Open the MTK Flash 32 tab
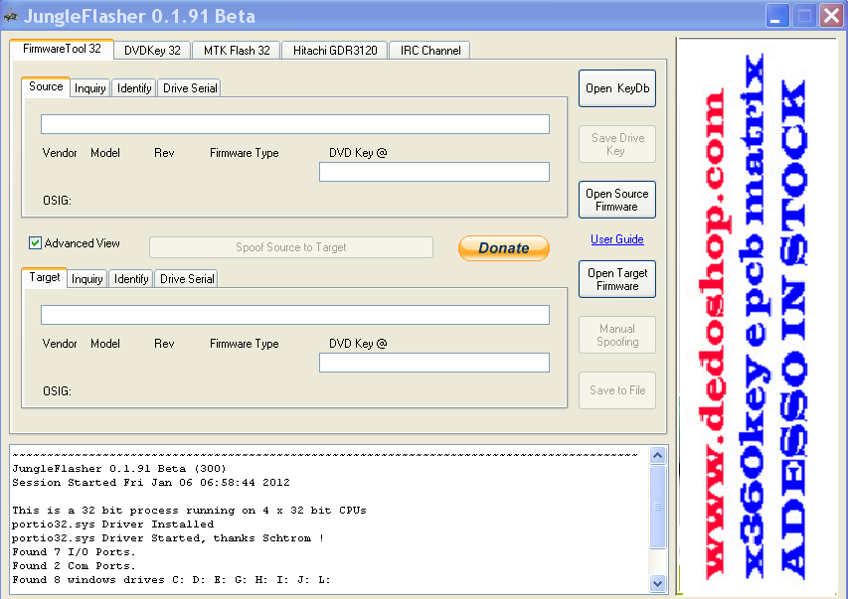The height and width of the screenshot is (599, 848). [237, 50]
